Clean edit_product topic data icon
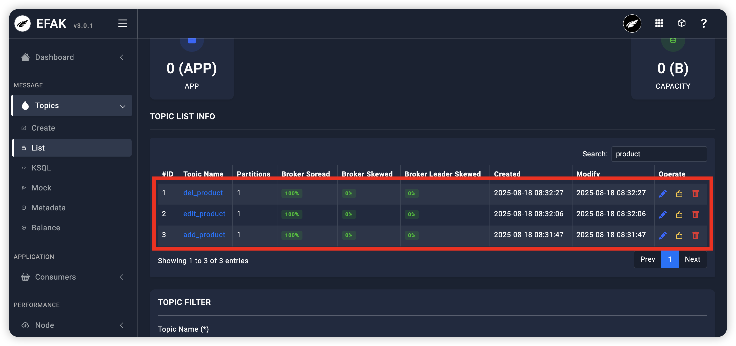This screenshot has width=736, height=346. (679, 215)
